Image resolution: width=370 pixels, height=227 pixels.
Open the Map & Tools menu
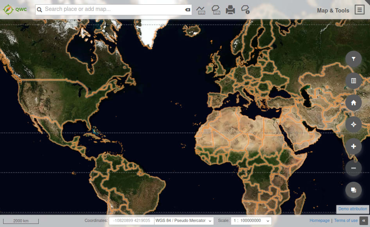click(x=359, y=10)
